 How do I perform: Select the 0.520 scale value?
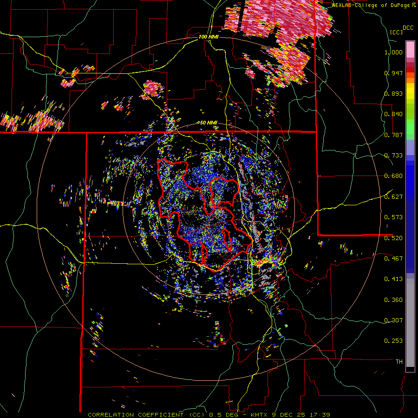(393, 238)
